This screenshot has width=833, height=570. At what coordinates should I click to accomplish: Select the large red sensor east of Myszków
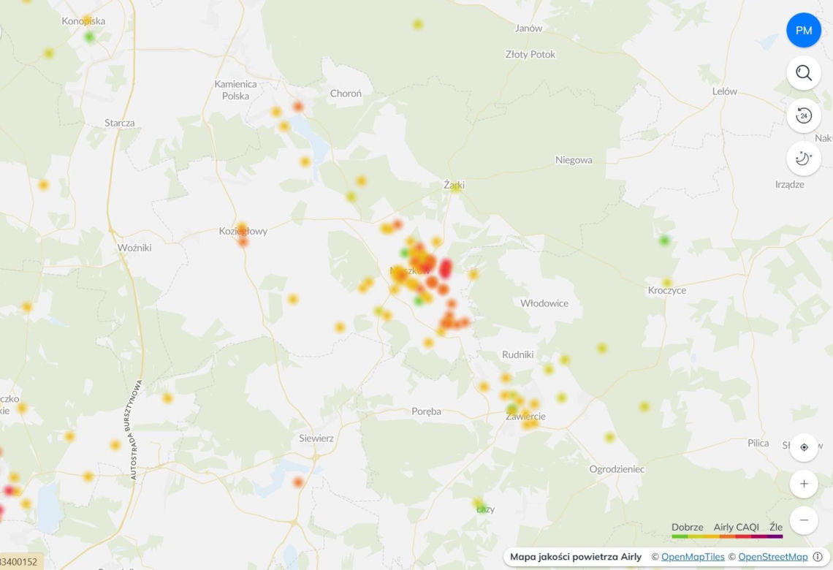445,269
